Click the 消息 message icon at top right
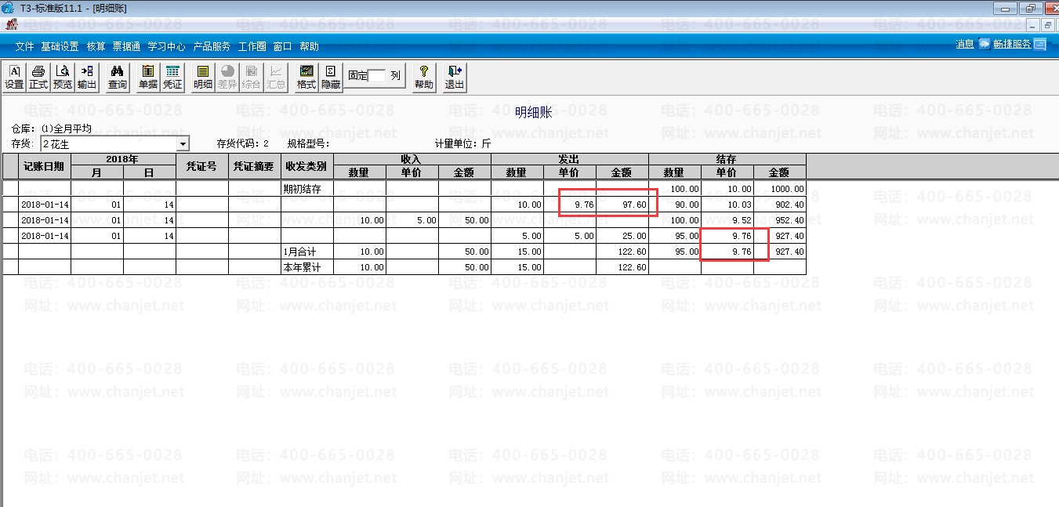Viewport: 1059px width, 507px height. [985, 45]
